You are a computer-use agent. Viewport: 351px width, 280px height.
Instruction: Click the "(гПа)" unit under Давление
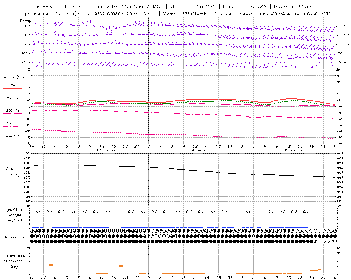tap(14, 175)
